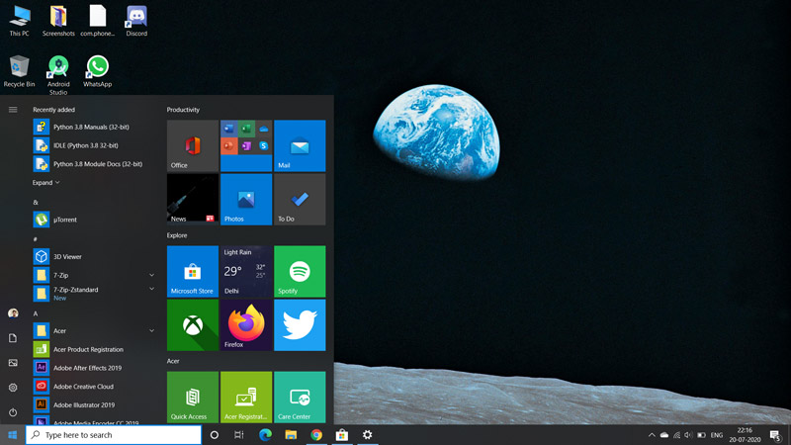Open Microsoft Store from taskbar
The image size is (791, 445).
coord(342,435)
